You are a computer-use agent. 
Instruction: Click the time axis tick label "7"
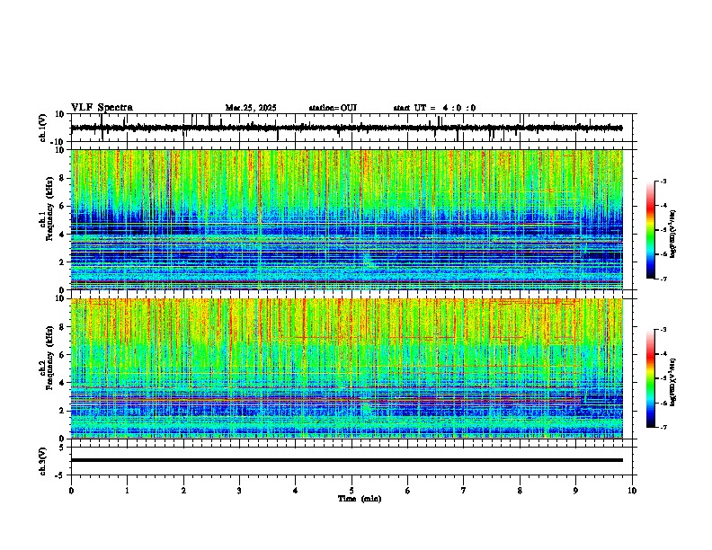[464, 491]
